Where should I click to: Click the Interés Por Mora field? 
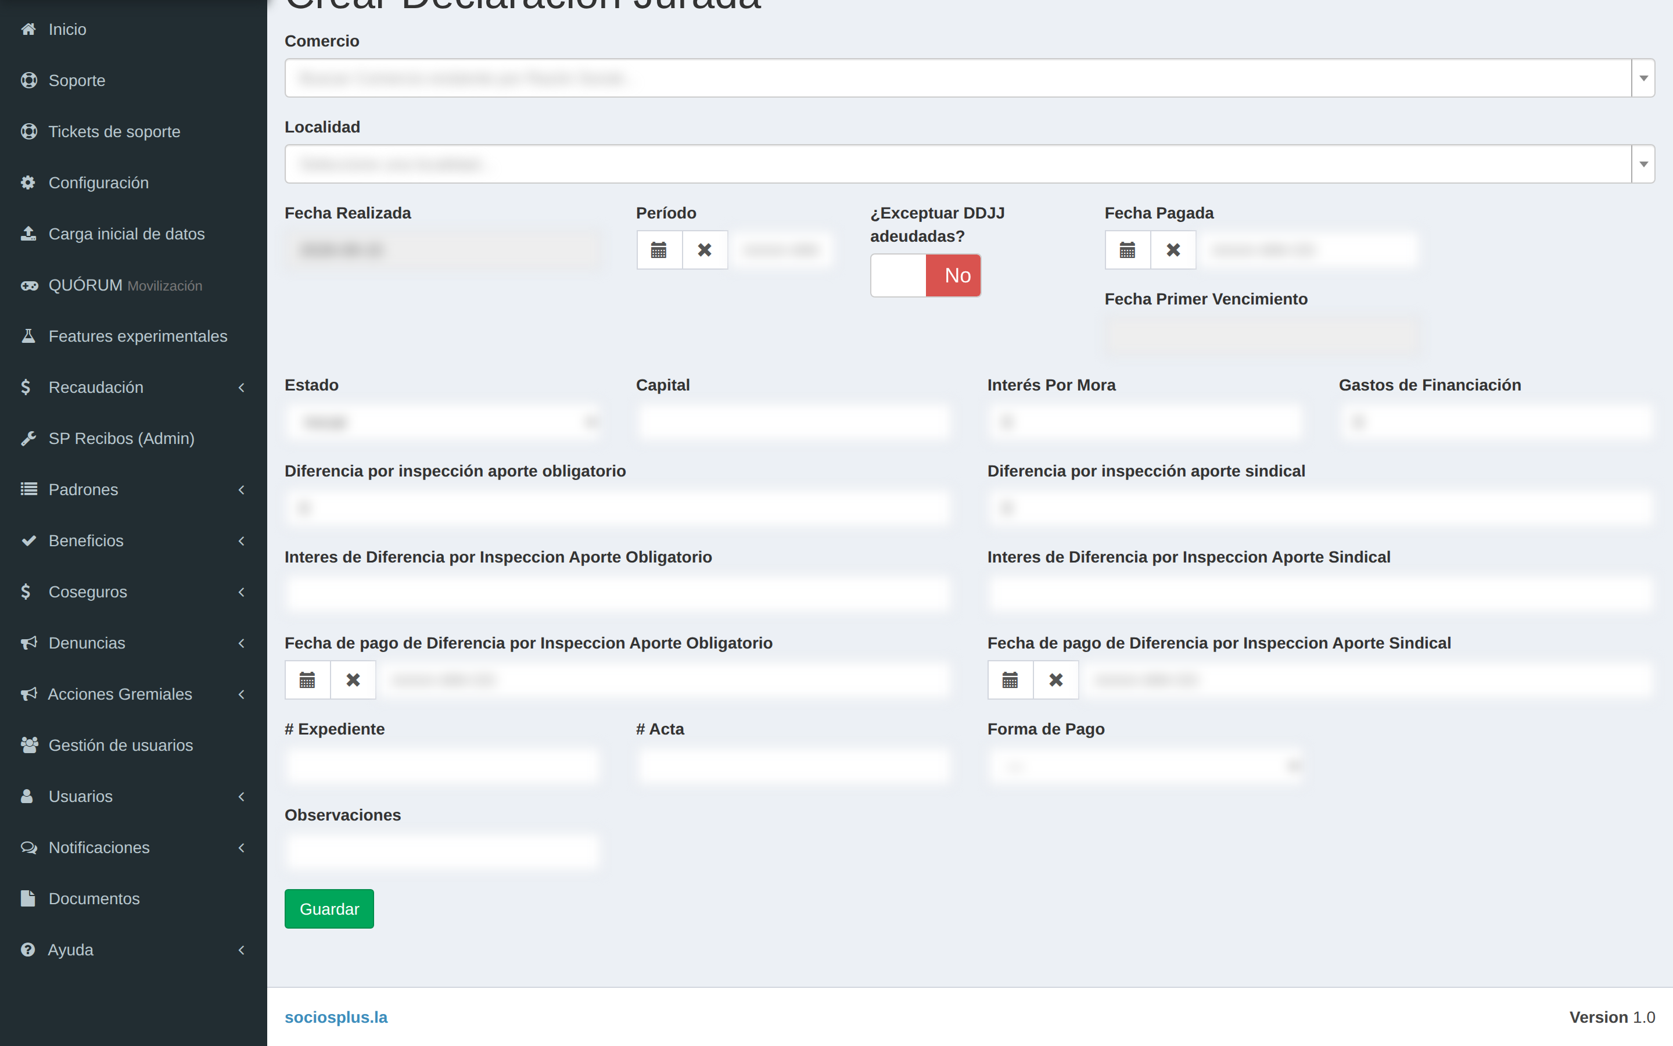coord(1145,422)
